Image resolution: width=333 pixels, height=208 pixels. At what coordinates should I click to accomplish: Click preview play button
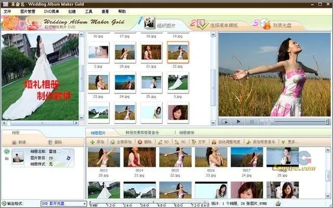click(x=238, y=122)
